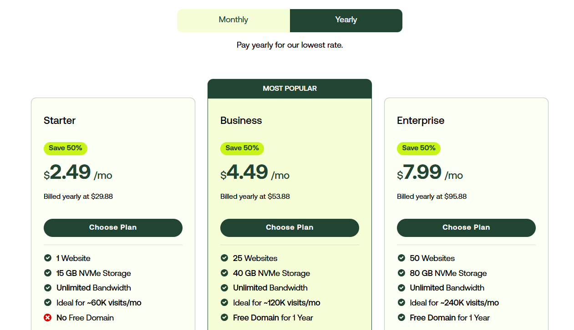Viewport: 574px width, 330px height.
Task: Click the Business plan heading
Action: tap(241, 121)
